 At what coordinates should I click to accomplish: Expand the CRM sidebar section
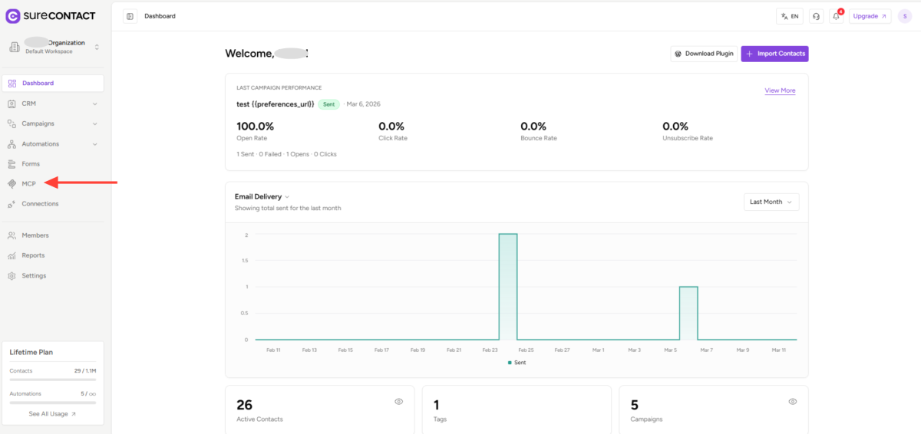tap(53, 104)
